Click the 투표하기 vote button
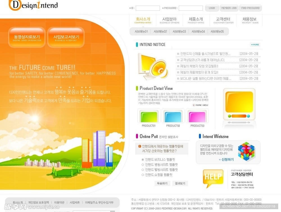 162,183
